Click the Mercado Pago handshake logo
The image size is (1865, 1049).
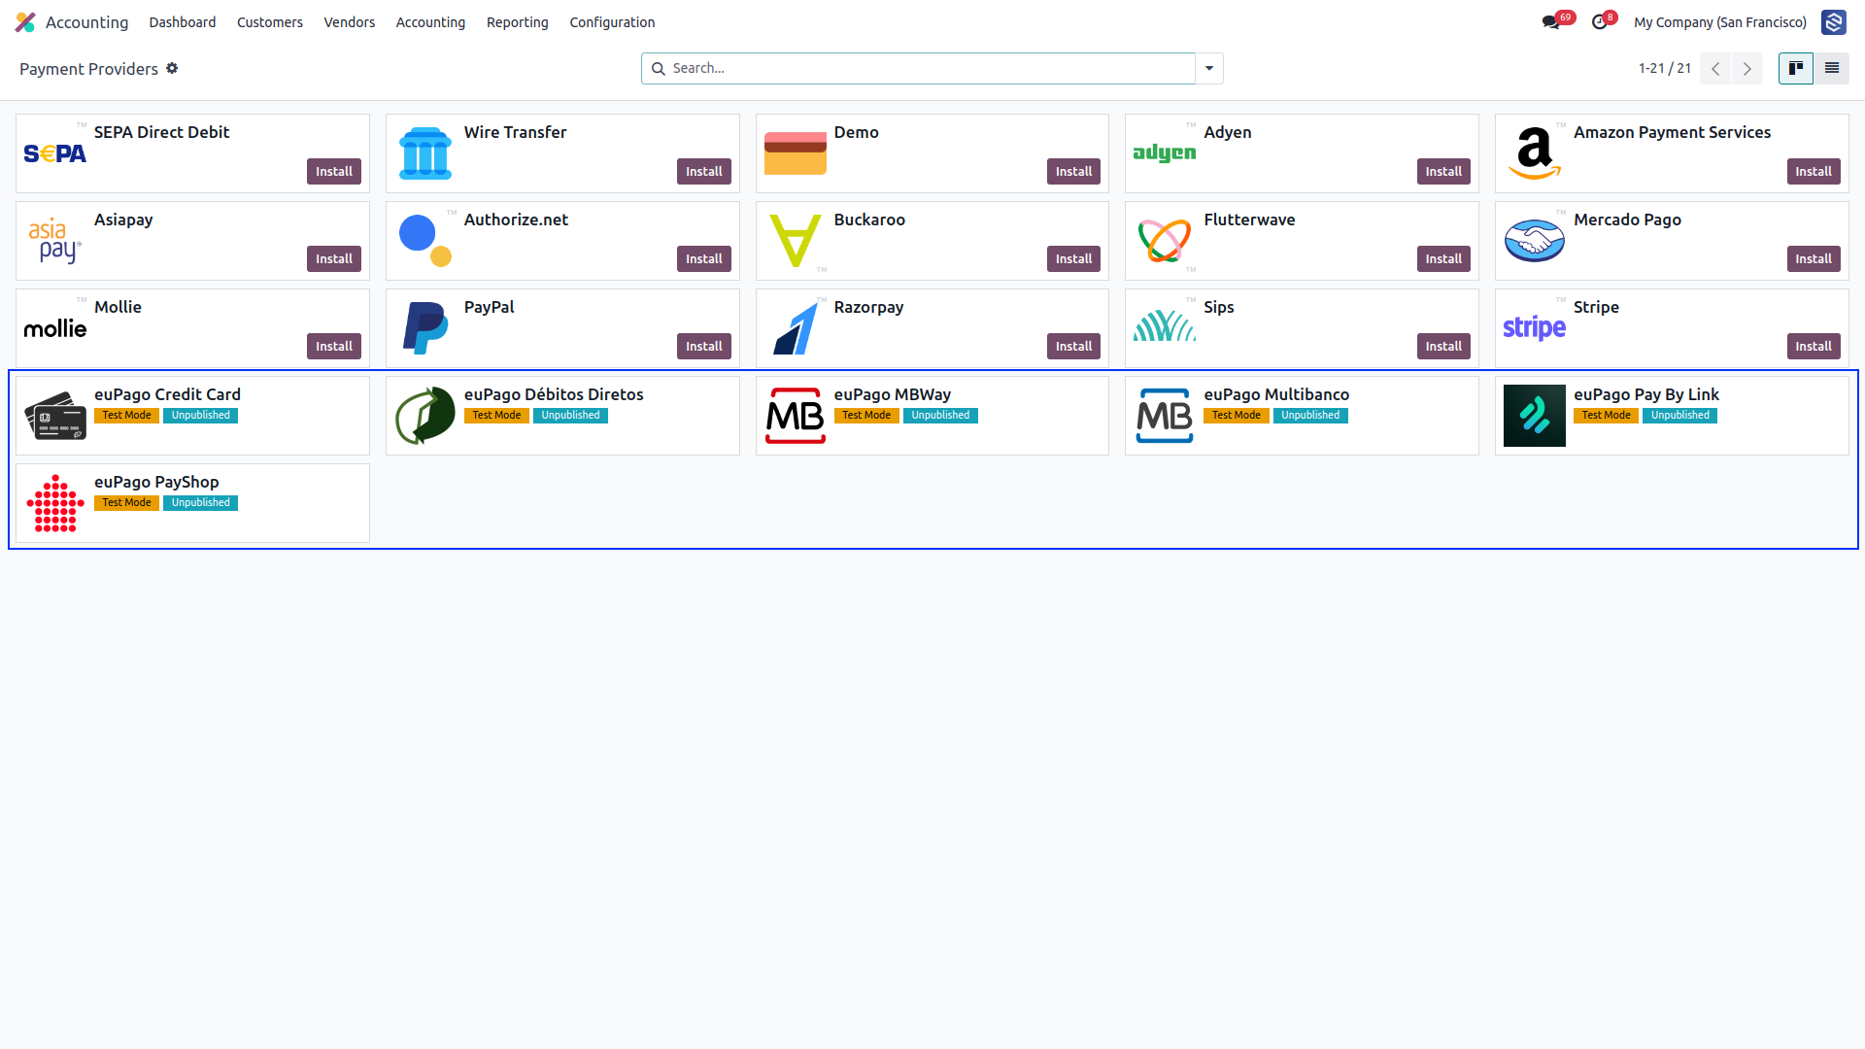1535,241
